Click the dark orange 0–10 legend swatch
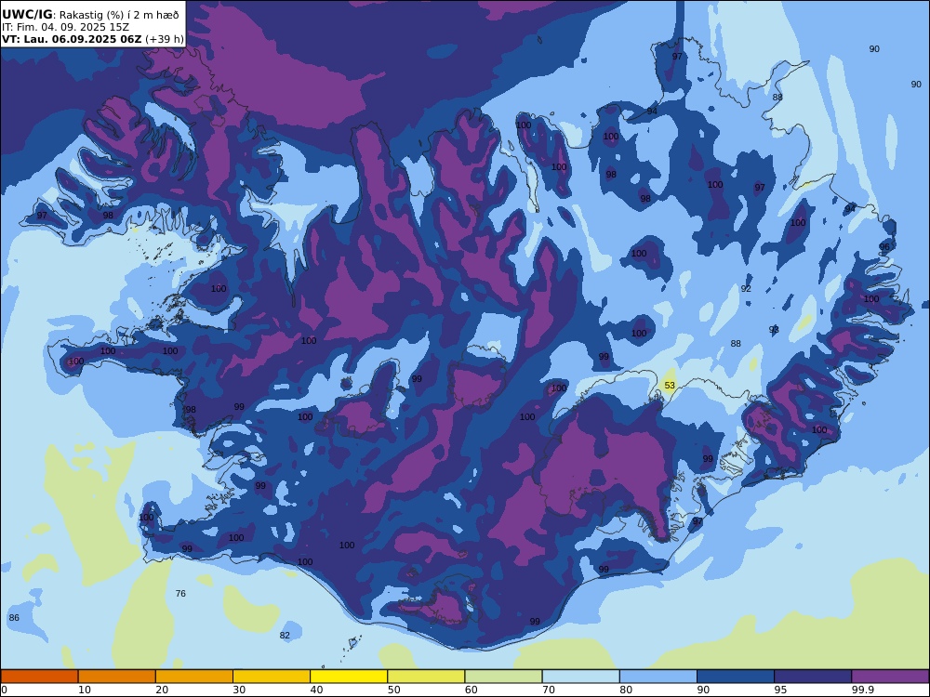930x697 pixels. 39,677
